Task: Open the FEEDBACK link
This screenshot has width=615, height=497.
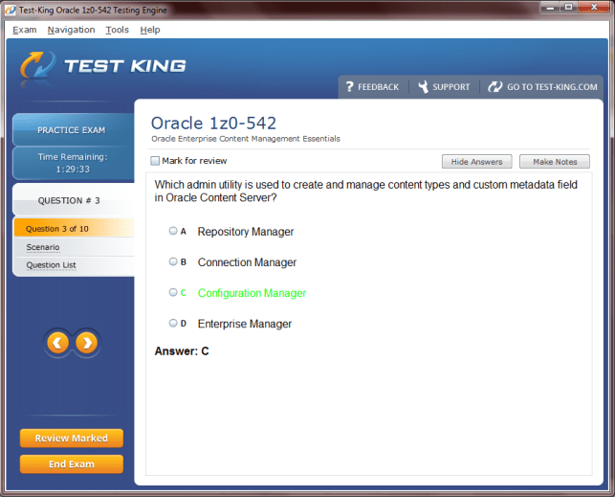Action: point(378,87)
